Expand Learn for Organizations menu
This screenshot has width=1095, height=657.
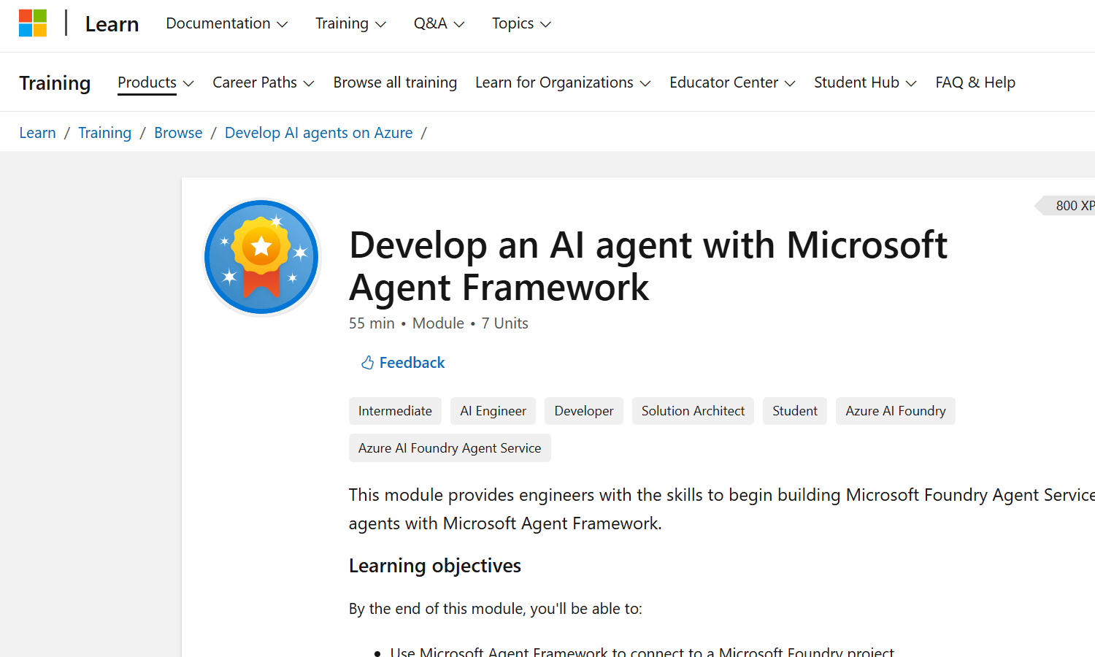562,82
